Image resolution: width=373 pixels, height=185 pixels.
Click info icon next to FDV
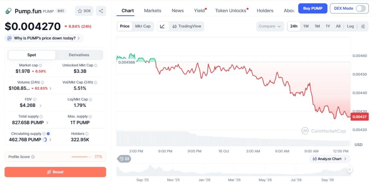tap(35, 99)
